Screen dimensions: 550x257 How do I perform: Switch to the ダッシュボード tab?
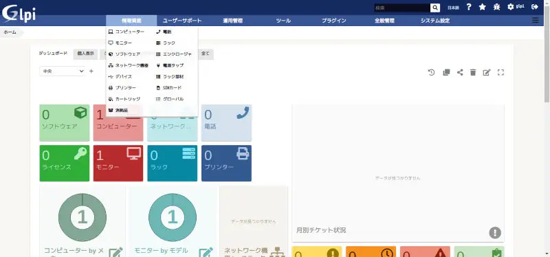click(x=53, y=54)
